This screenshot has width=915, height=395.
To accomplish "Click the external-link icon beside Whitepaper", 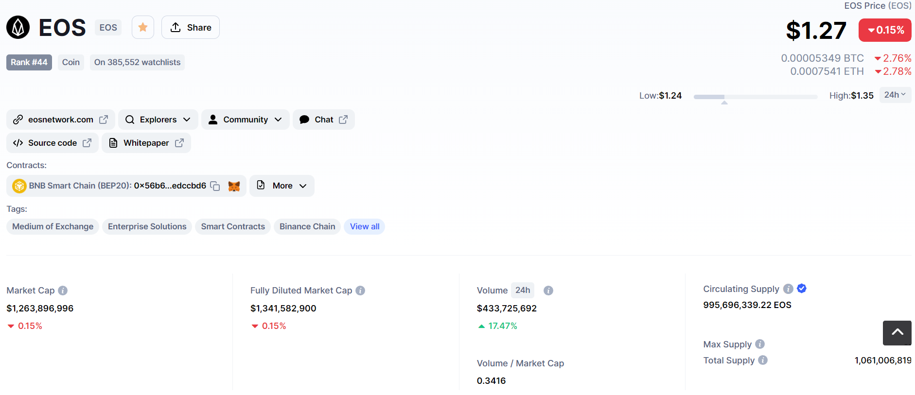I will pos(179,143).
